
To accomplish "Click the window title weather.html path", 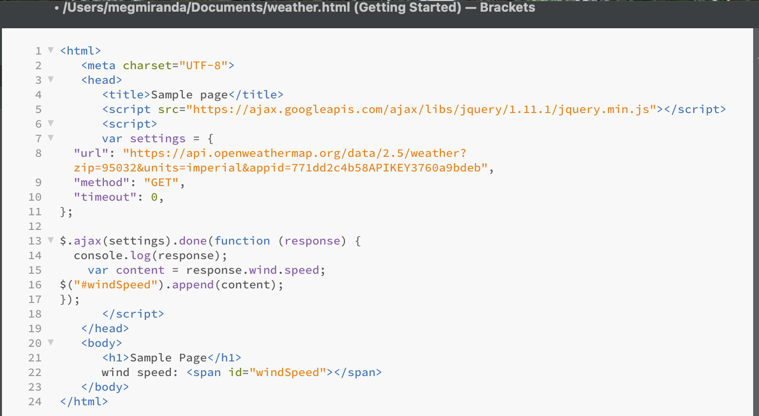I will (299, 8).
